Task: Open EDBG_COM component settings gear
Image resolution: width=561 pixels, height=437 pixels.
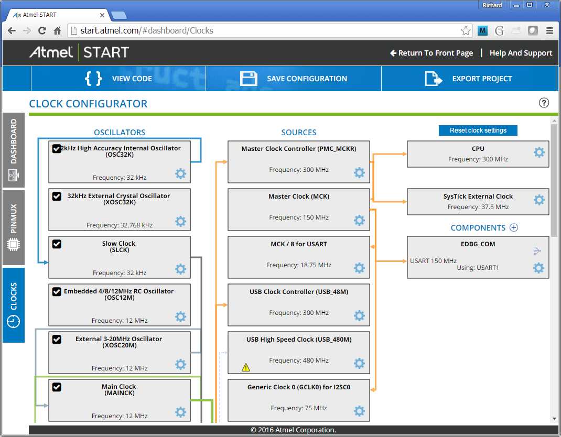Action: click(539, 268)
